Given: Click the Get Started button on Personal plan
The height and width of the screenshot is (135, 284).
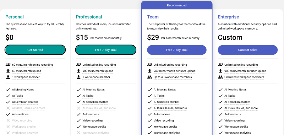Looking at the screenshot, I should pyautogui.click(x=35, y=50).
